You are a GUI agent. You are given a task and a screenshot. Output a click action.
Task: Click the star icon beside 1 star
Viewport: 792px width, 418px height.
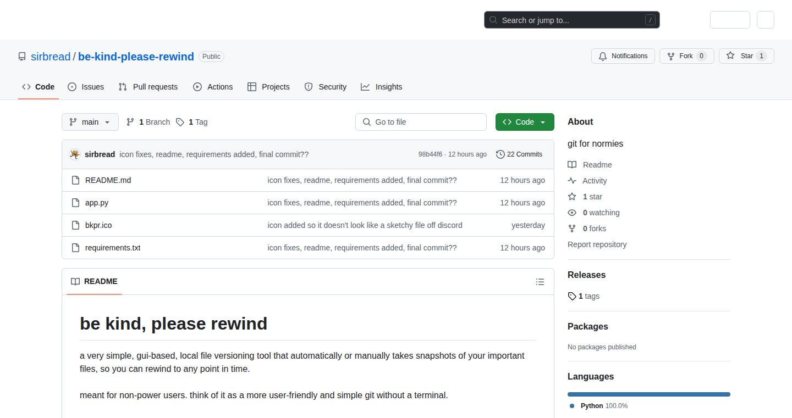[x=572, y=197]
